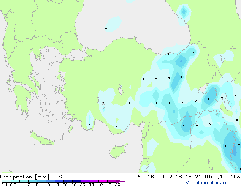
Task: Click the 'GFS' model label
Action: 57,177
